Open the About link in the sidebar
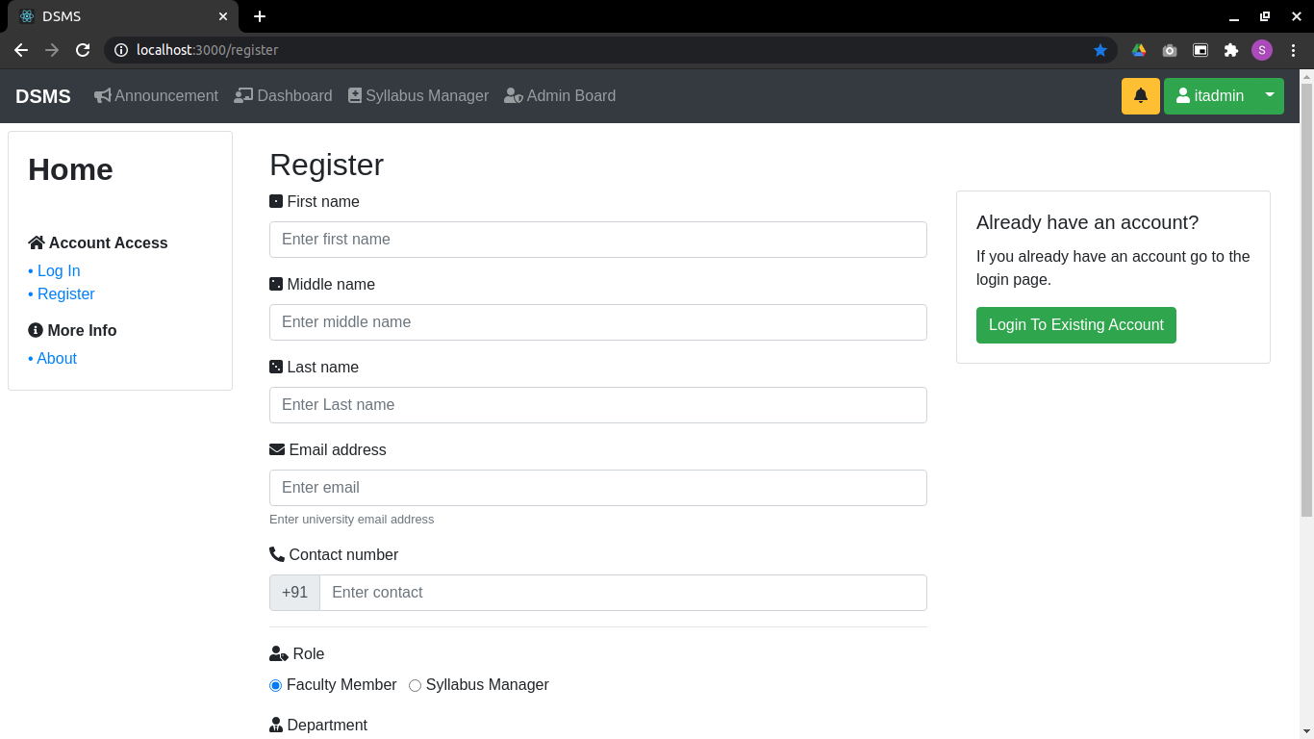Screen dimensions: 1314x739 (x=56, y=358)
